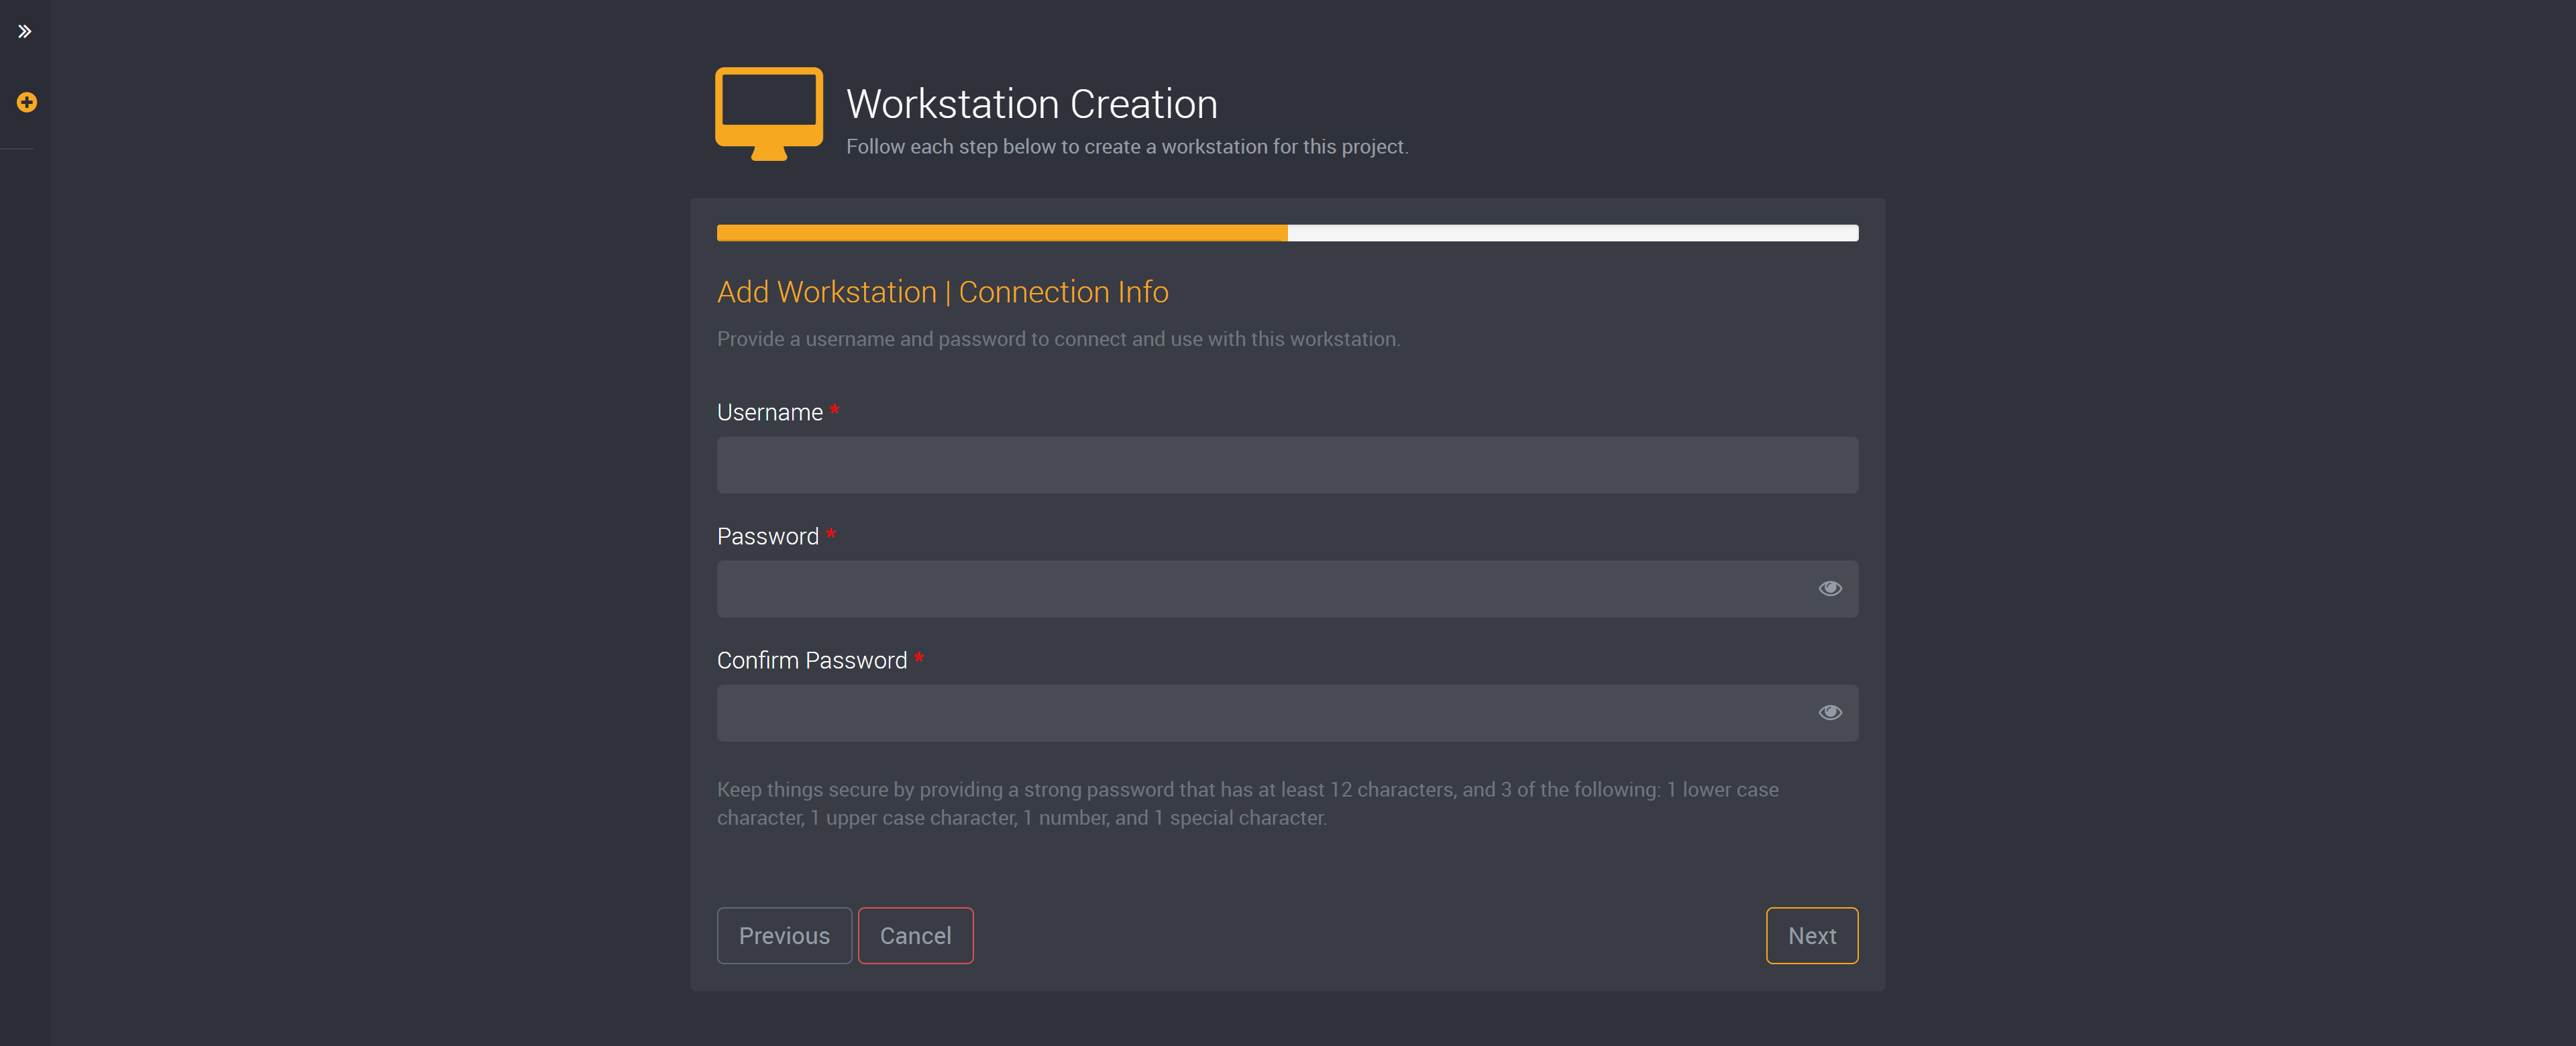Click the 'Add Workstation | Connection Info' heading
This screenshot has height=1046, width=2576.
pyautogui.click(x=942, y=292)
